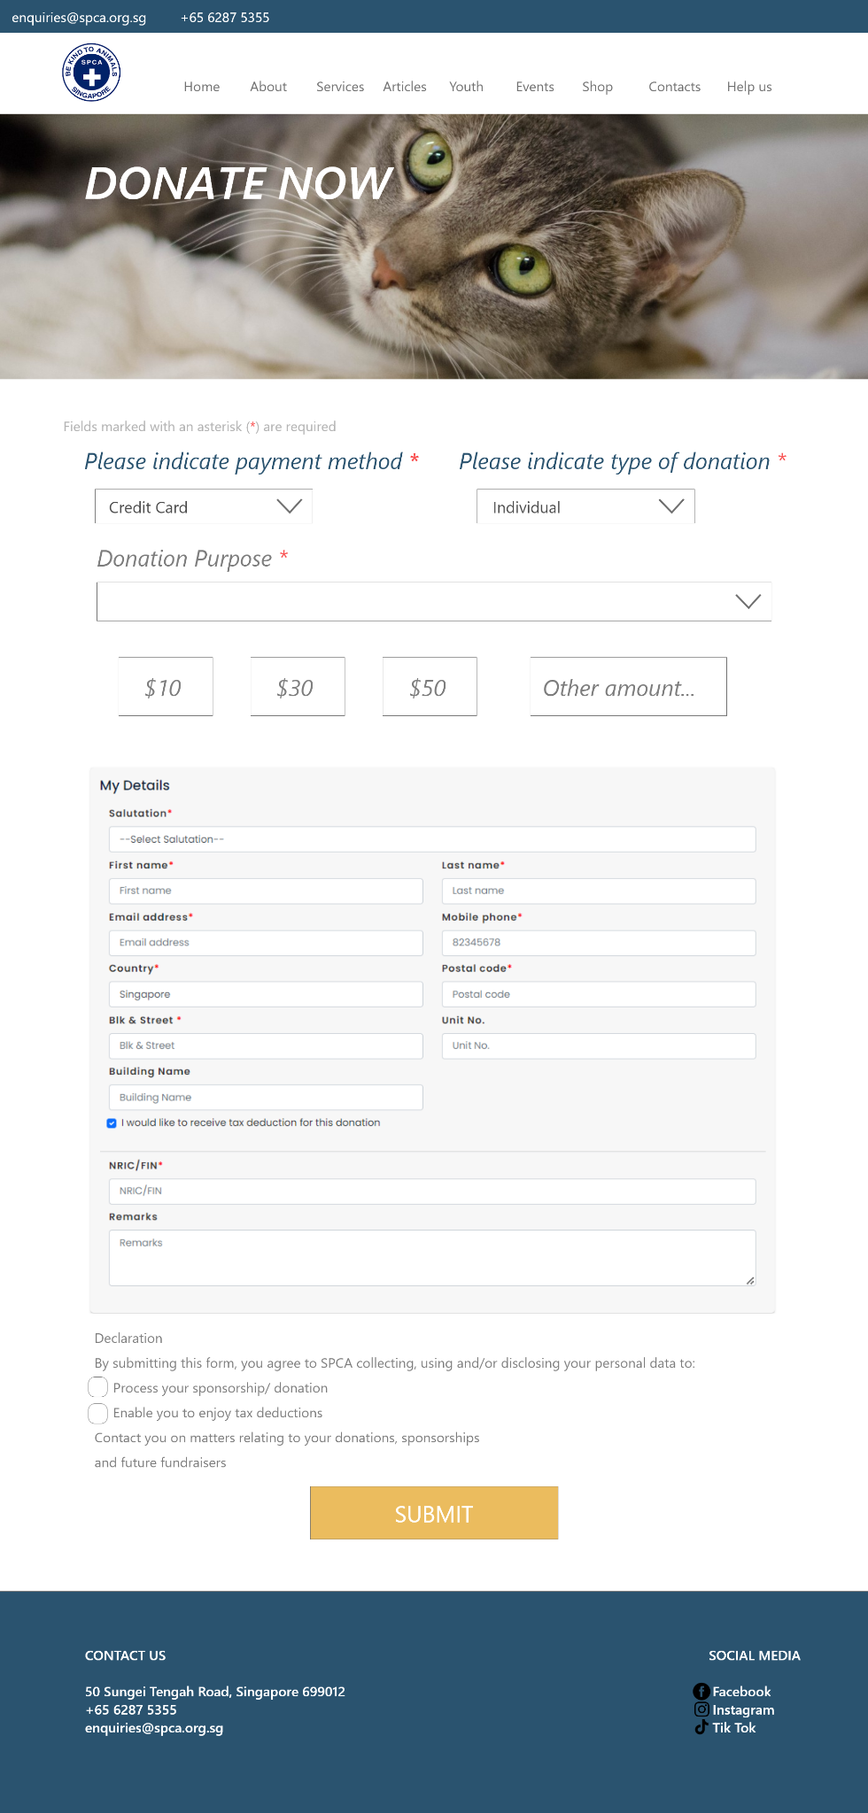Open the Credit Card payment method dropdown
The width and height of the screenshot is (868, 1813).
pos(204,506)
